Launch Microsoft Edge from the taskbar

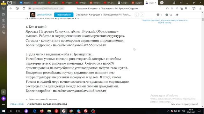coord(35,111)
